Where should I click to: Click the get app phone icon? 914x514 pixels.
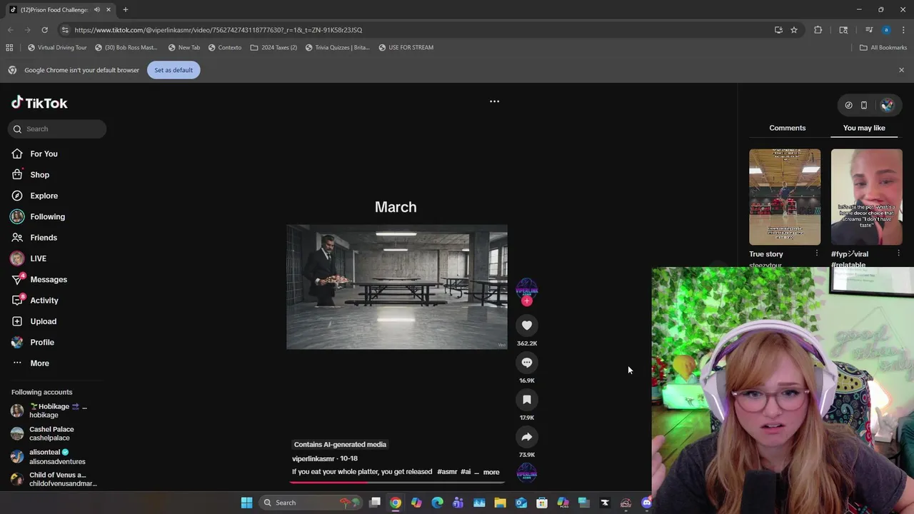[x=864, y=105]
